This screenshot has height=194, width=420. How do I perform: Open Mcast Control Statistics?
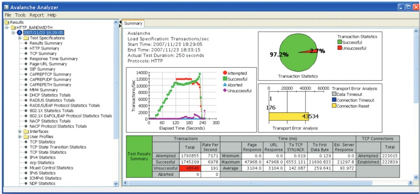(x=51, y=168)
